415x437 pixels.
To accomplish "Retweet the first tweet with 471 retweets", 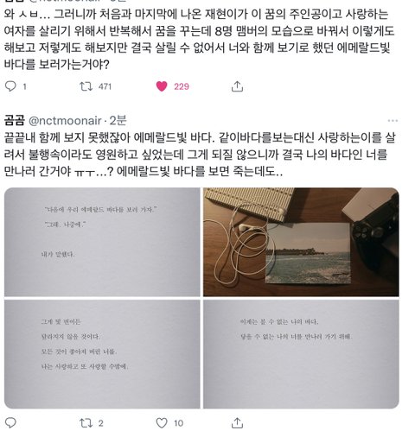I will [86, 86].
